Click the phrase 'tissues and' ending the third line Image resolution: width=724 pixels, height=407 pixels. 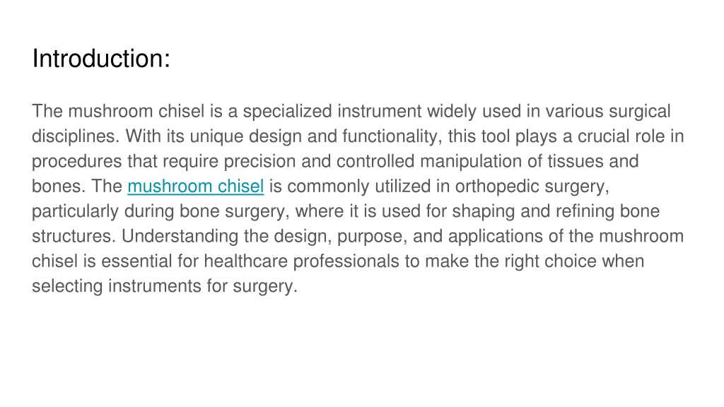[593, 162]
